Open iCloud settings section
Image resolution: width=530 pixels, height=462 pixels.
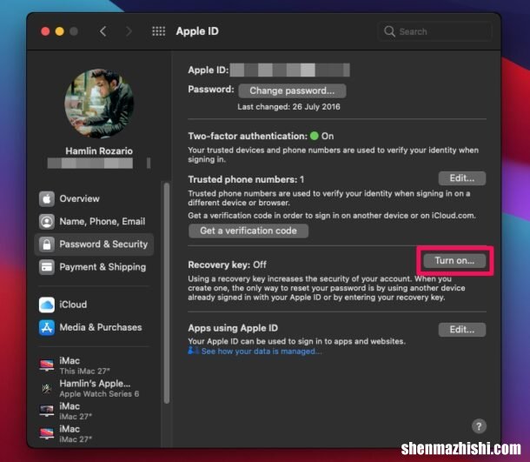tap(94, 305)
